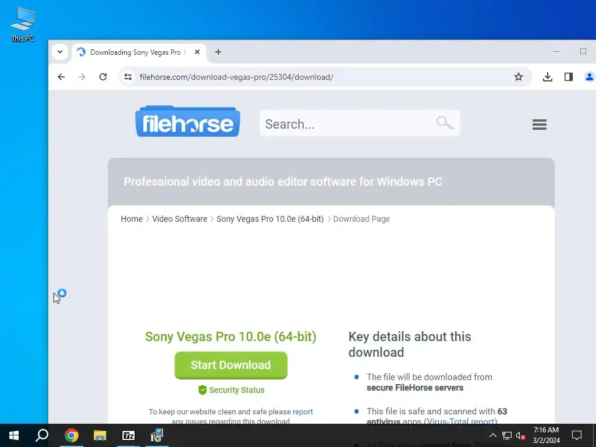Open a new browser tab
Screen dimensions: 596x447
pos(218,52)
